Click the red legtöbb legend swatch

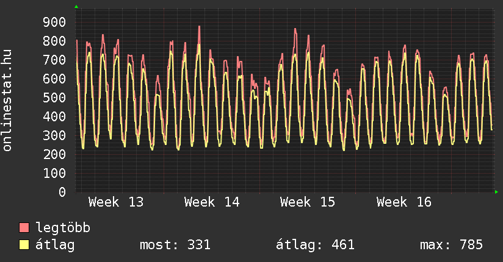point(24,228)
